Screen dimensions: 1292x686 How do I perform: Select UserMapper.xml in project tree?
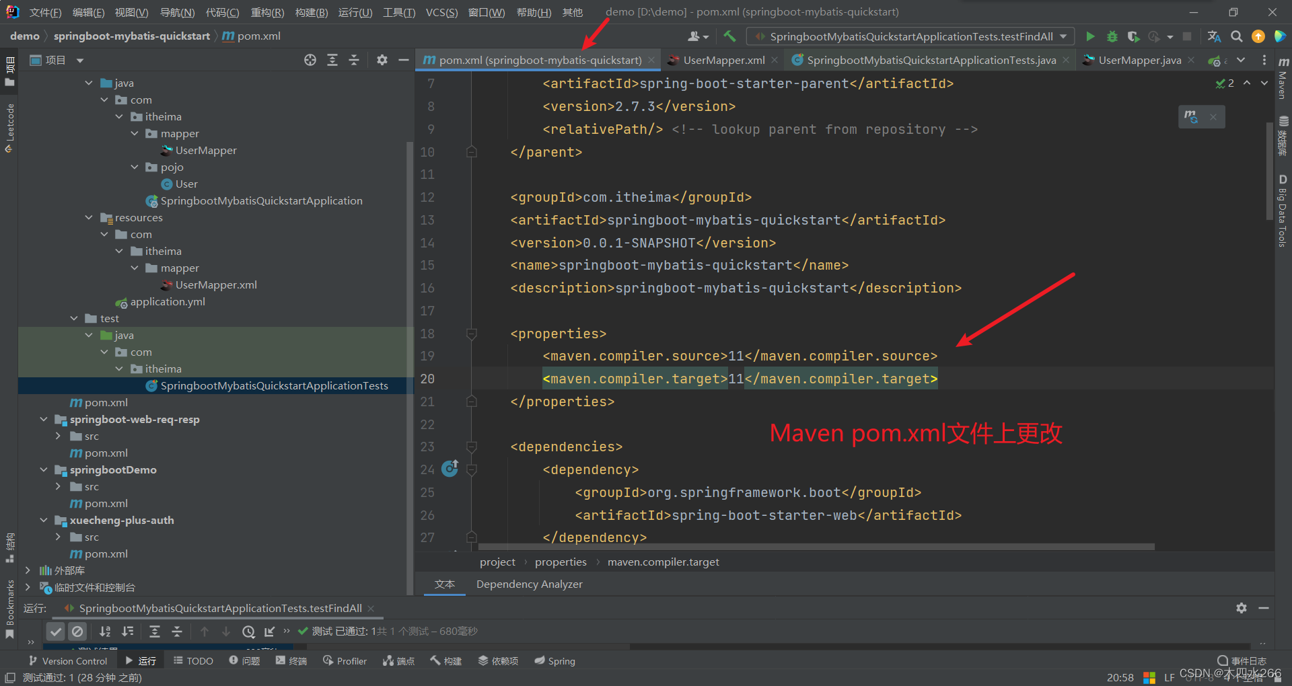pyautogui.click(x=216, y=284)
